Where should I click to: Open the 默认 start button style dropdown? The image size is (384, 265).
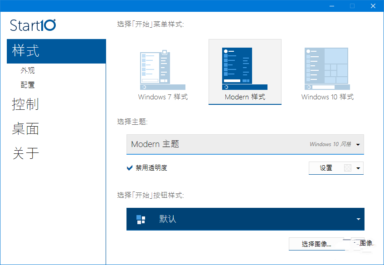point(358,220)
